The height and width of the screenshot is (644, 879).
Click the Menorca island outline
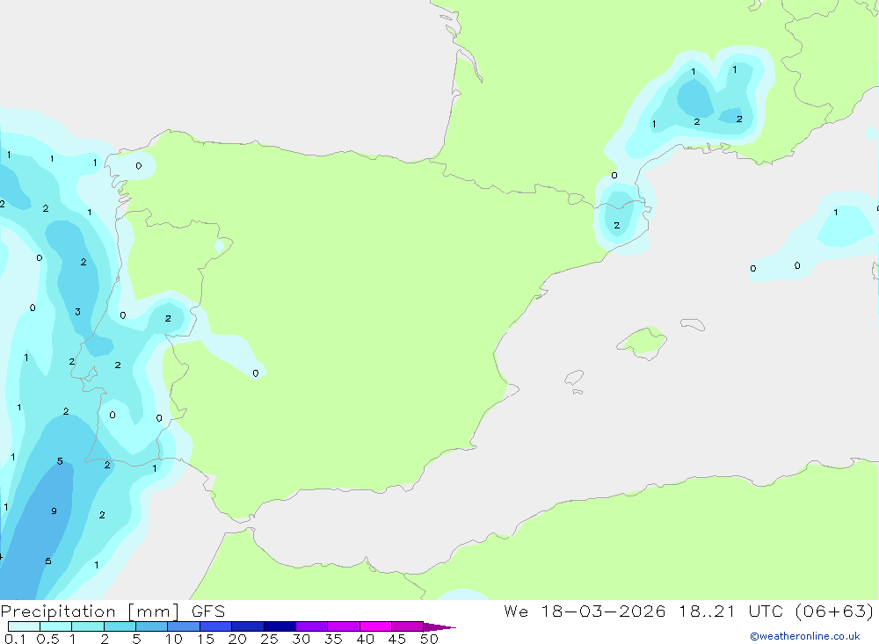point(693,324)
